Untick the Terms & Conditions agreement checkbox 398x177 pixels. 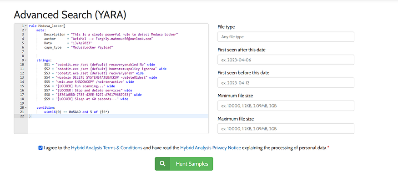click(40, 148)
